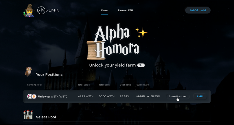The image size is (234, 125).
Task: Open the Earn on ETH tab
Action: pos(125,11)
